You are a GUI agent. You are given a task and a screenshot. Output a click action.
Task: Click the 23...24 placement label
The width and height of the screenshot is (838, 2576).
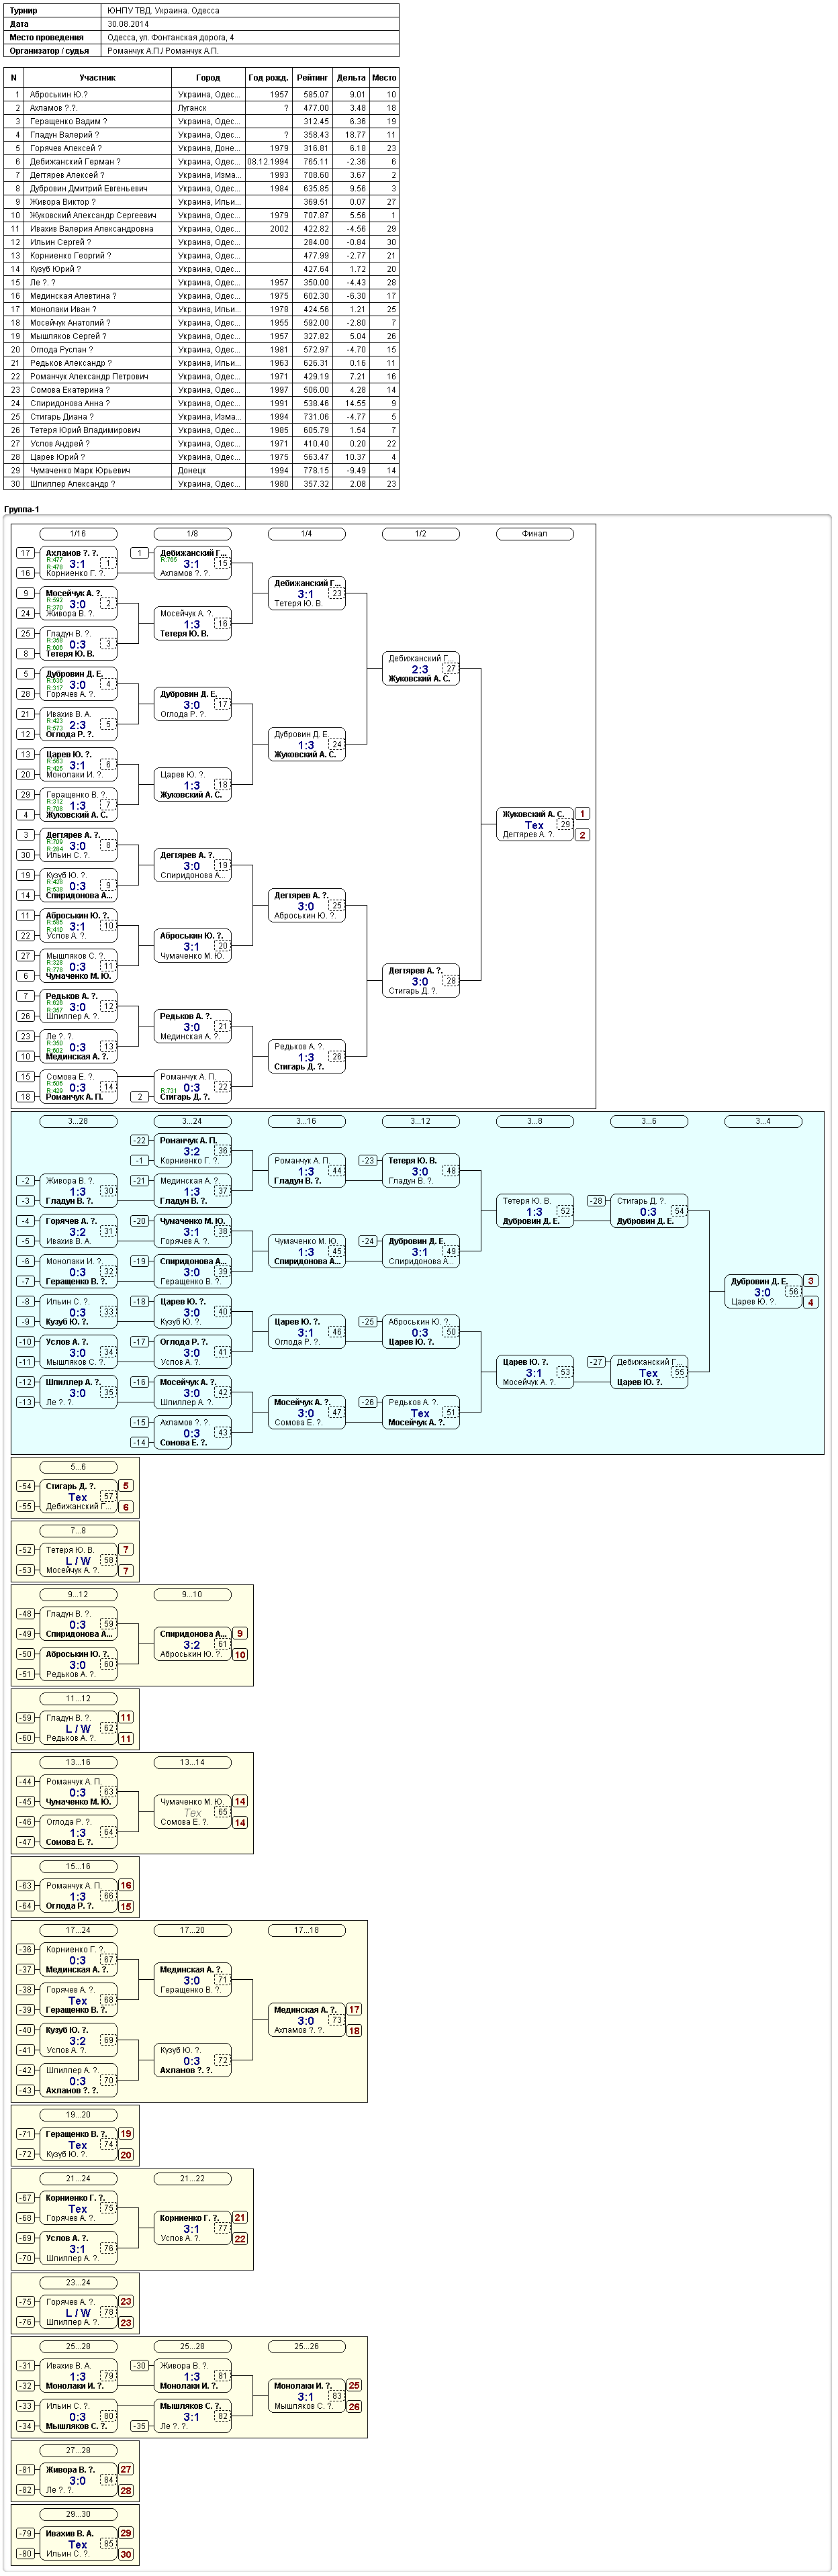click(x=78, y=2283)
